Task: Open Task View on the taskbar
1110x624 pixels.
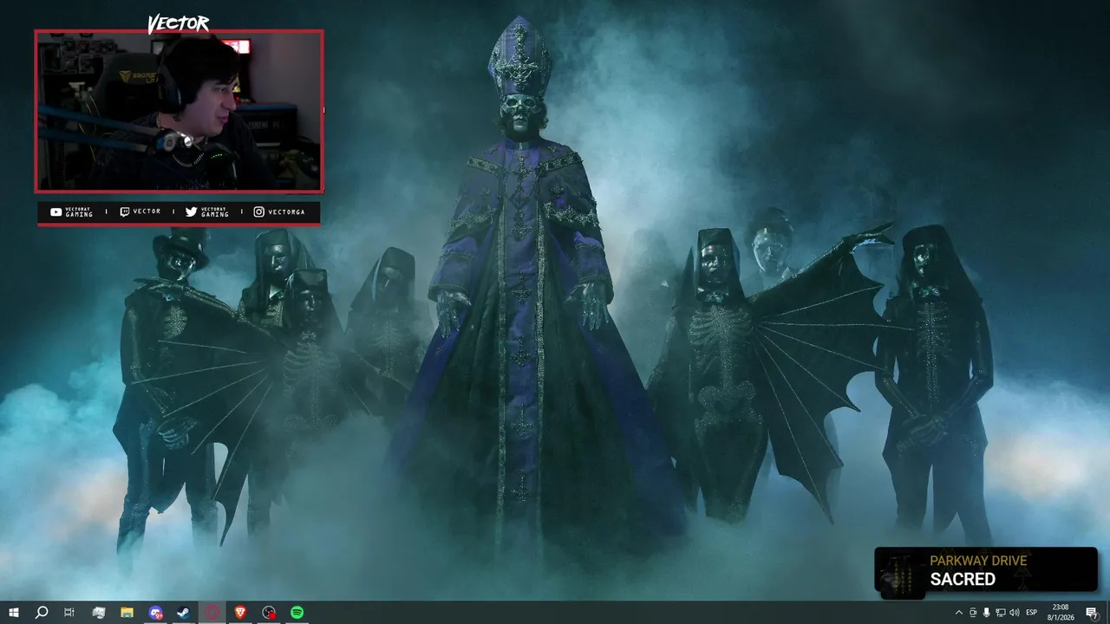Action: click(69, 612)
